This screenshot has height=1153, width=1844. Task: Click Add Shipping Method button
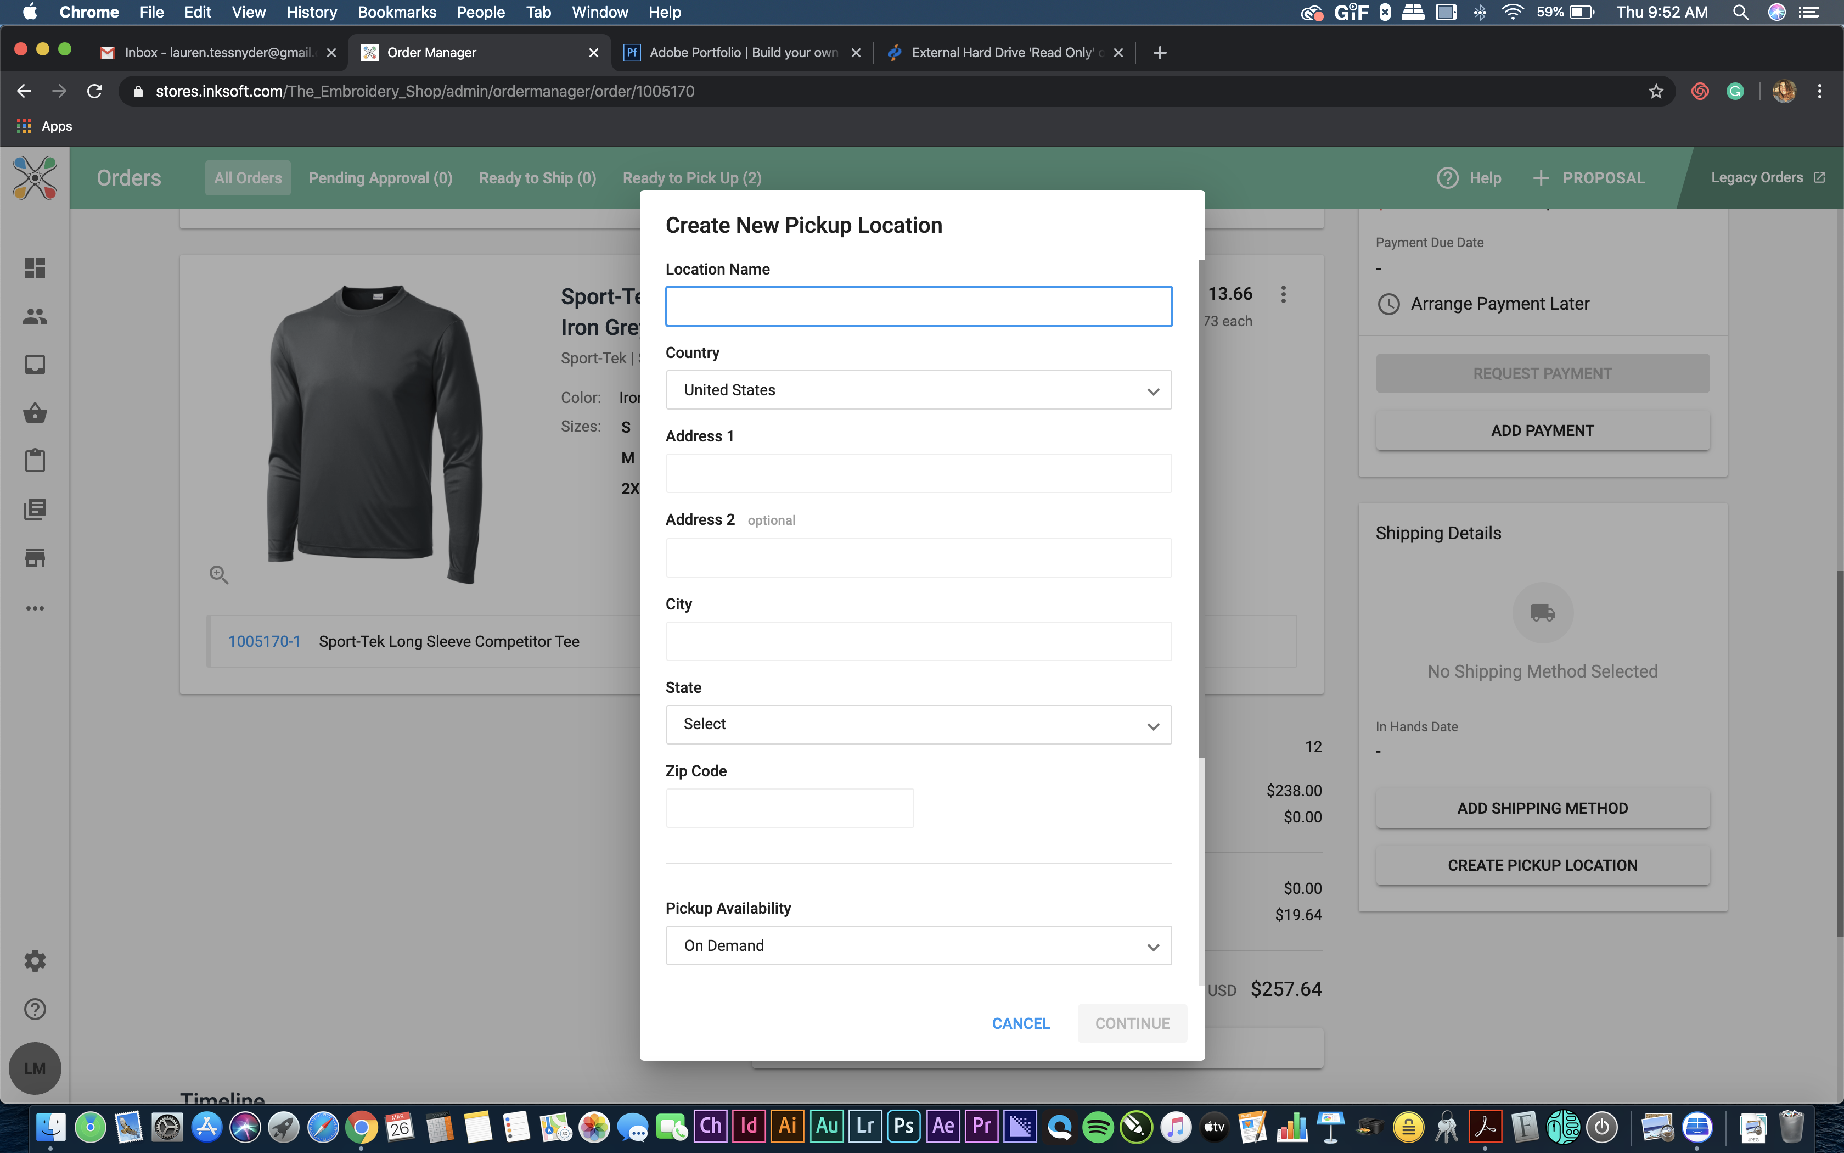(1542, 808)
